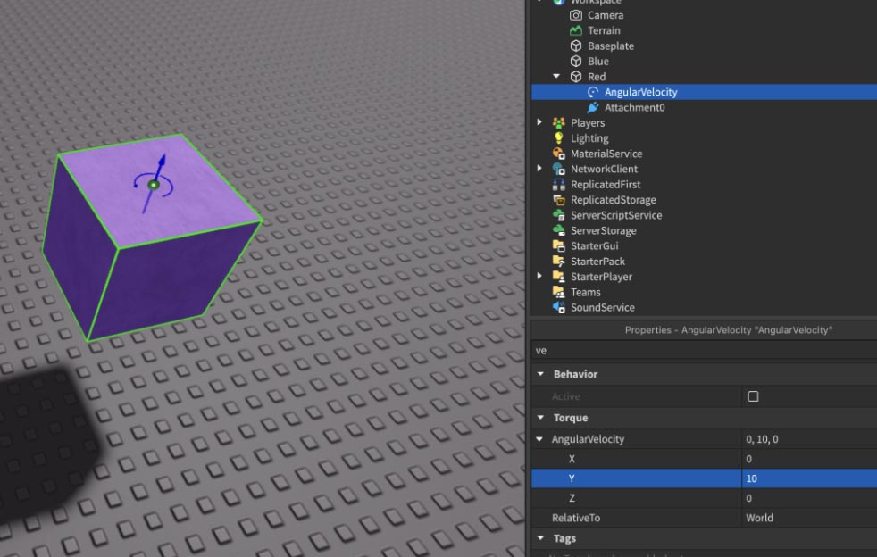The width and height of the screenshot is (877, 557).
Task: Toggle the Active checkbox
Action: [753, 396]
